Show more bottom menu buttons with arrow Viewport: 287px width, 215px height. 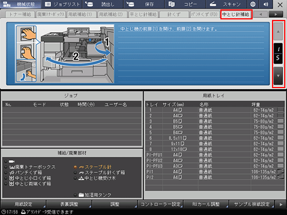pos(281,204)
